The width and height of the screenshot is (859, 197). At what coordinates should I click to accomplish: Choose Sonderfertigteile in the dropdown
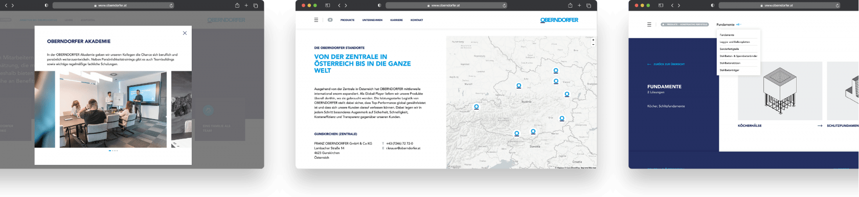pyautogui.click(x=729, y=49)
